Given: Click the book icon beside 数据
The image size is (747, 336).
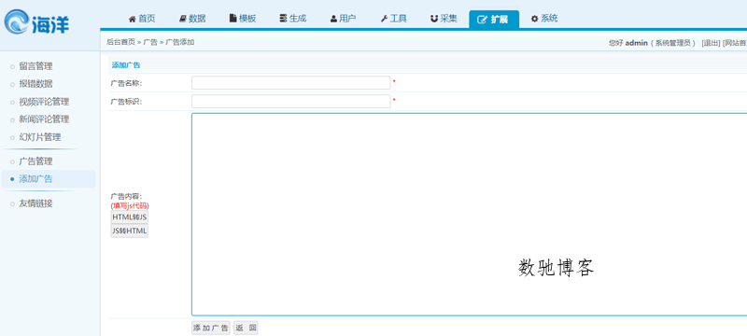Looking at the screenshot, I should 183,19.
